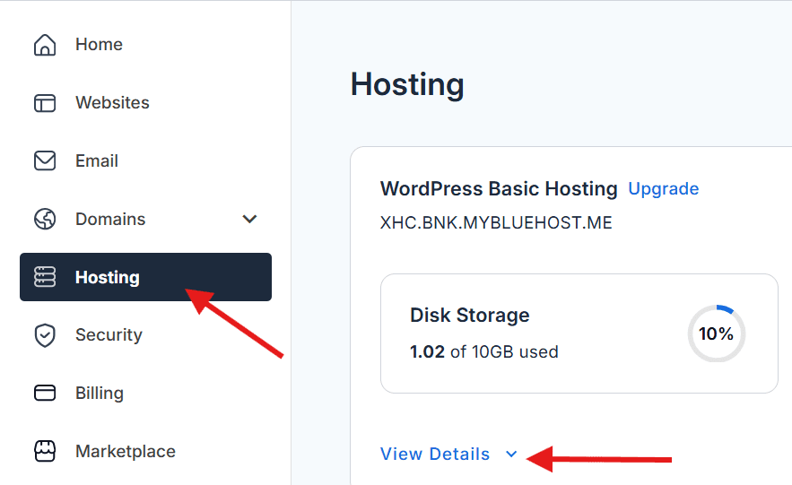The image size is (792, 485).
Task: Navigate to Billing section
Action: (x=99, y=393)
